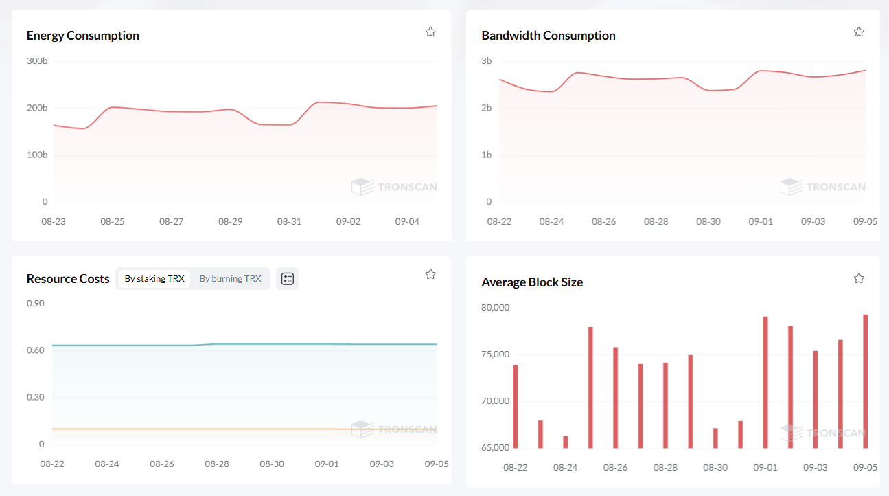Switch to By staking TRX view
The height and width of the screenshot is (496, 889).
[154, 278]
